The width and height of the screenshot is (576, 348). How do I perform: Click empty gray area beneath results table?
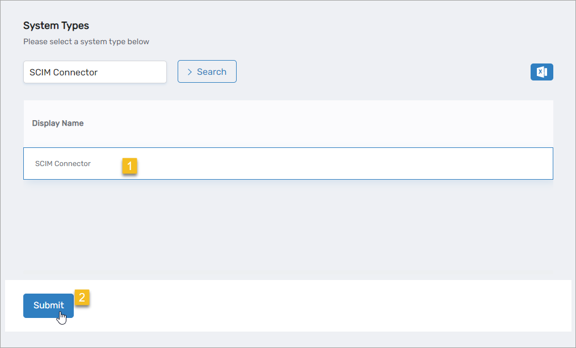(288, 227)
